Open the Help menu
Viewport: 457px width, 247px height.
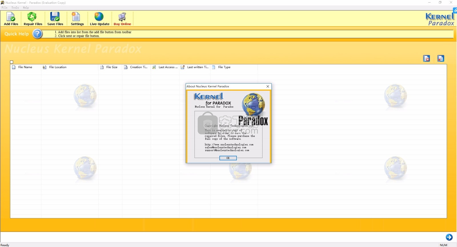pyautogui.click(x=26, y=8)
